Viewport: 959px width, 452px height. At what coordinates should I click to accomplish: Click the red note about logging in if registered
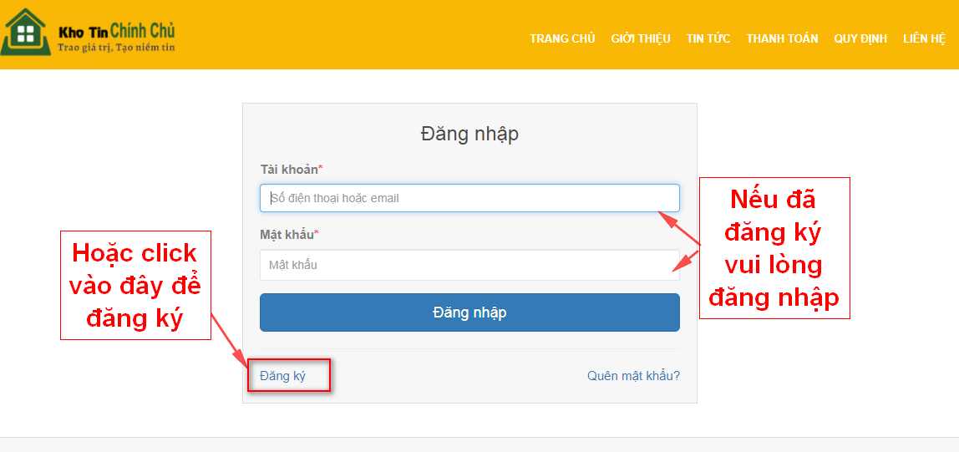click(774, 248)
